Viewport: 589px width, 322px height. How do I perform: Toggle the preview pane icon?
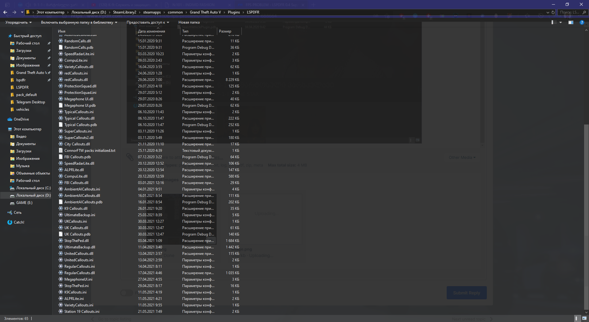[571, 22]
